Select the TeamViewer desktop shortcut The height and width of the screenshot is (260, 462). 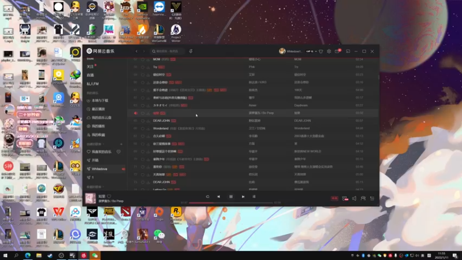[x=159, y=9]
